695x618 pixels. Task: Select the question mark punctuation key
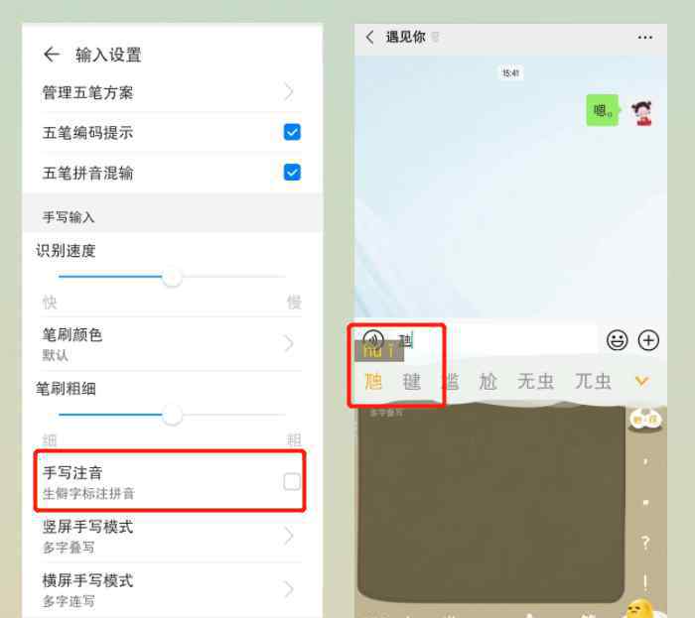coord(645,543)
